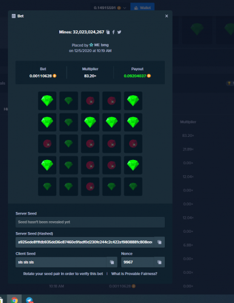This screenshot has width=234, height=303.
Task: Click the fifth-row third-column mine tile
Action: click(90, 187)
